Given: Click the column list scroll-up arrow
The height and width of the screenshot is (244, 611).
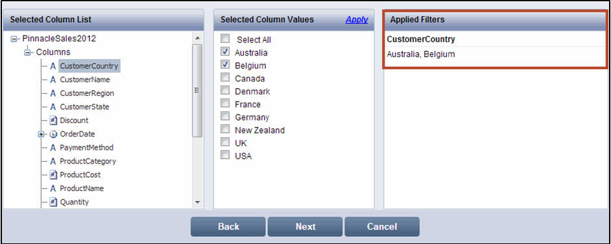Looking at the screenshot, I should tap(197, 38).
